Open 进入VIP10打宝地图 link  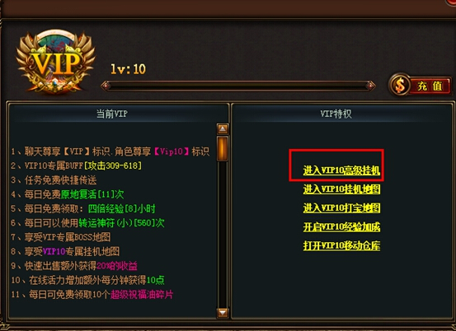click(x=341, y=208)
